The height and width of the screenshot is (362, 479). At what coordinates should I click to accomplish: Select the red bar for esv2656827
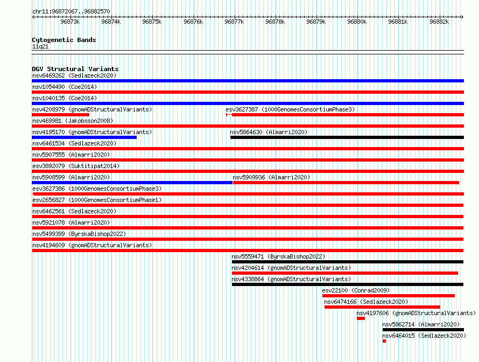point(248,205)
